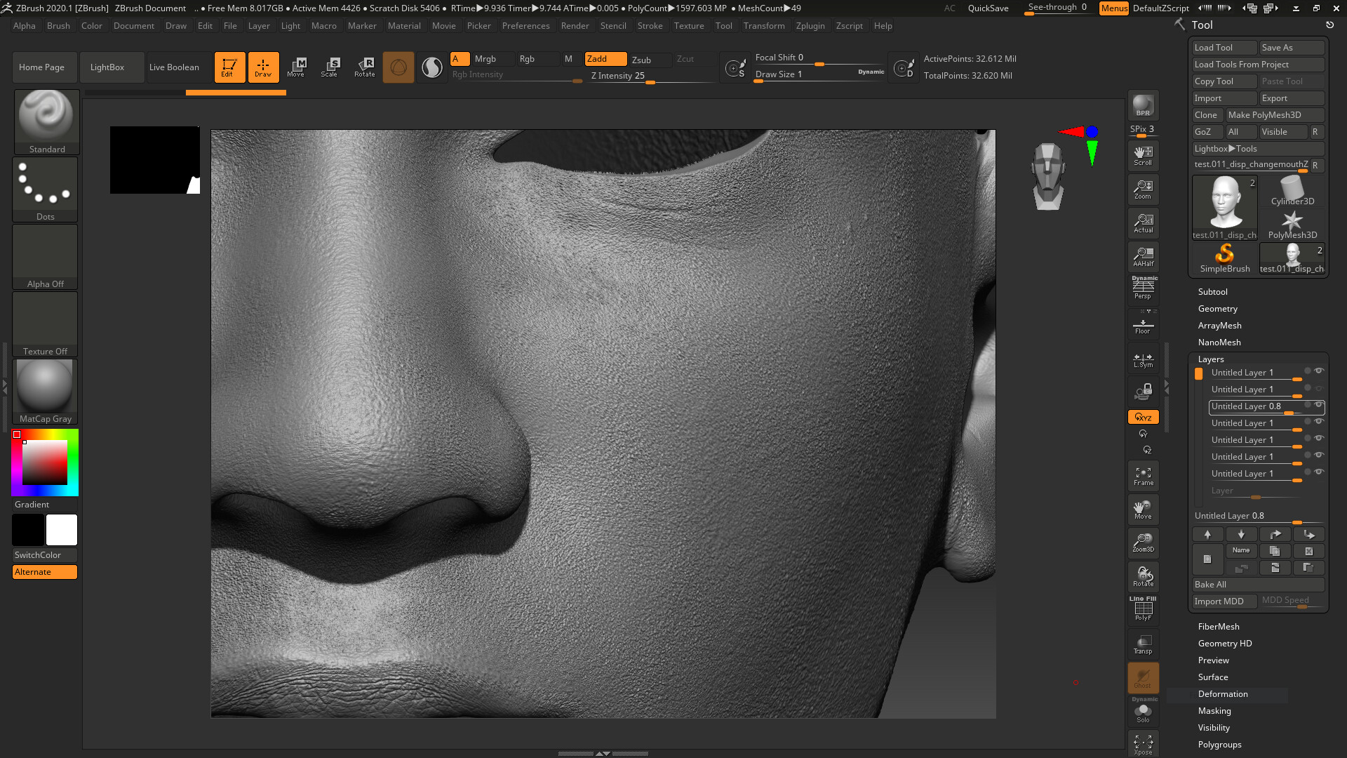
Task: Click the Frame icon on right shelf
Action: pyautogui.click(x=1143, y=475)
